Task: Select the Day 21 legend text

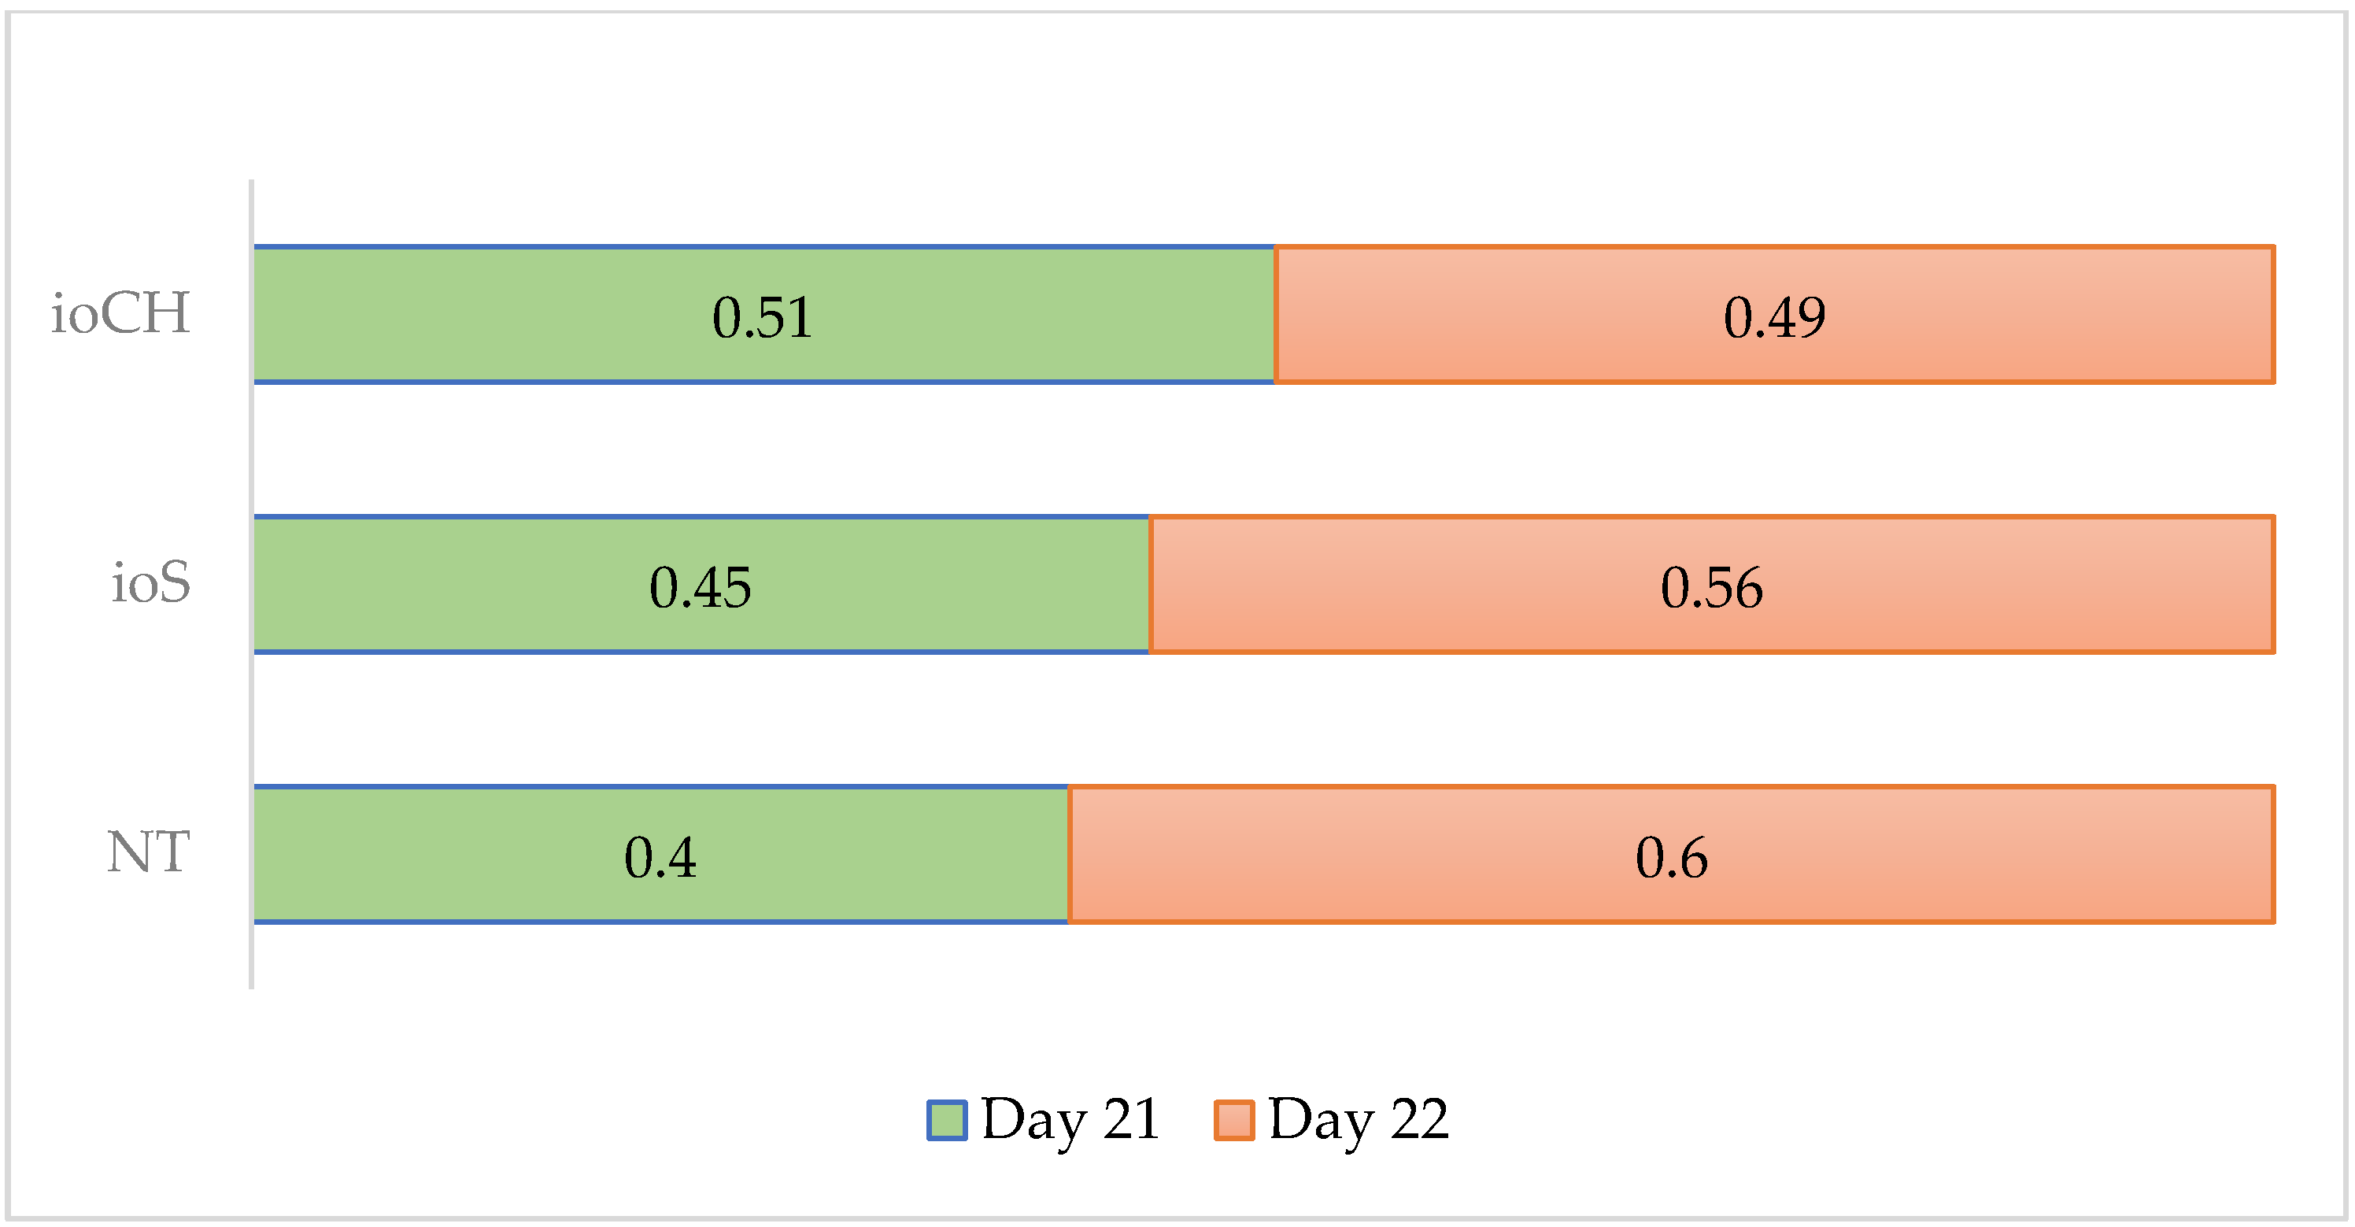Action: [x=1070, y=1118]
